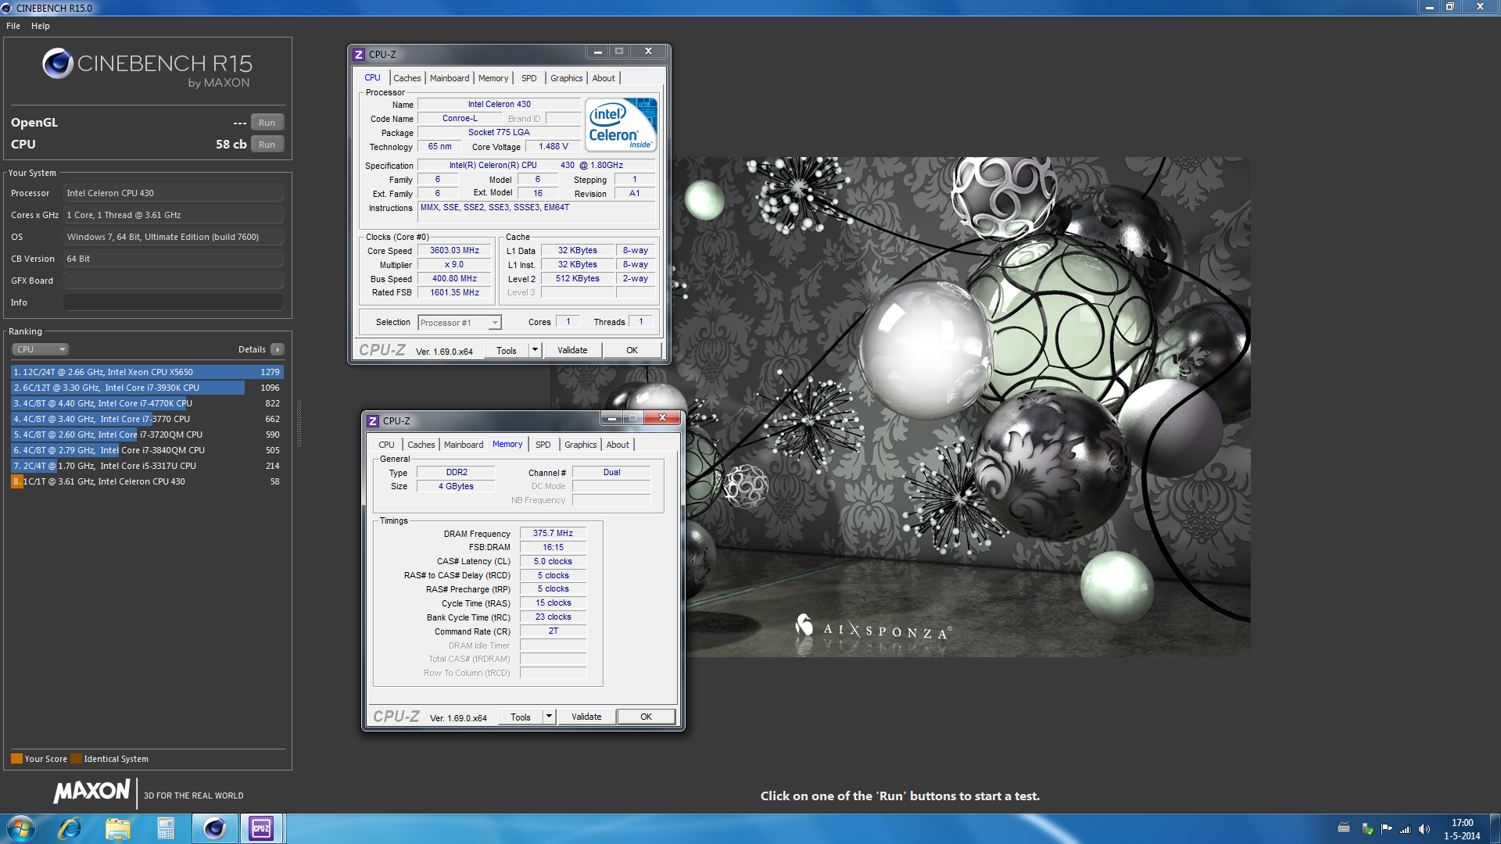The width and height of the screenshot is (1501, 844).
Task: Click the rendered Cinebench scene image
Action: click(x=899, y=406)
